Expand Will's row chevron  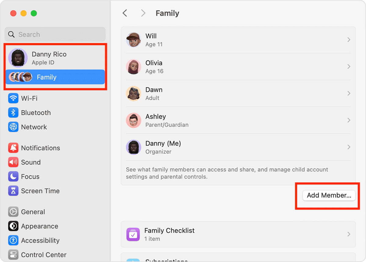click(349, 40)
